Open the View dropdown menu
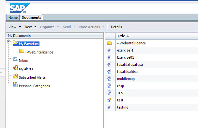This screenshot has height=128, width=198. point(15,27)
